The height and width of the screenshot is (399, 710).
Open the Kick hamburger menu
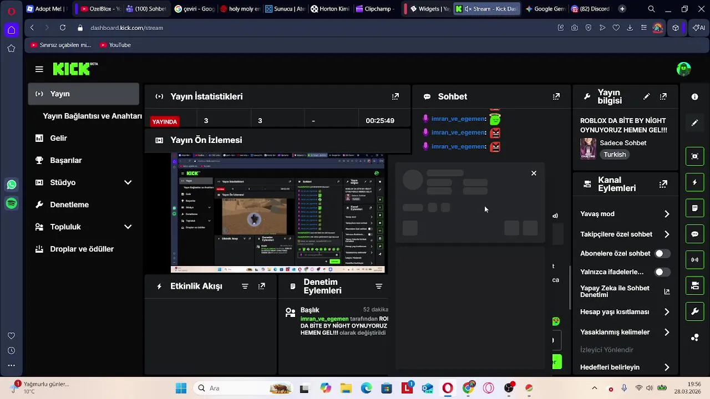point(39,69)
